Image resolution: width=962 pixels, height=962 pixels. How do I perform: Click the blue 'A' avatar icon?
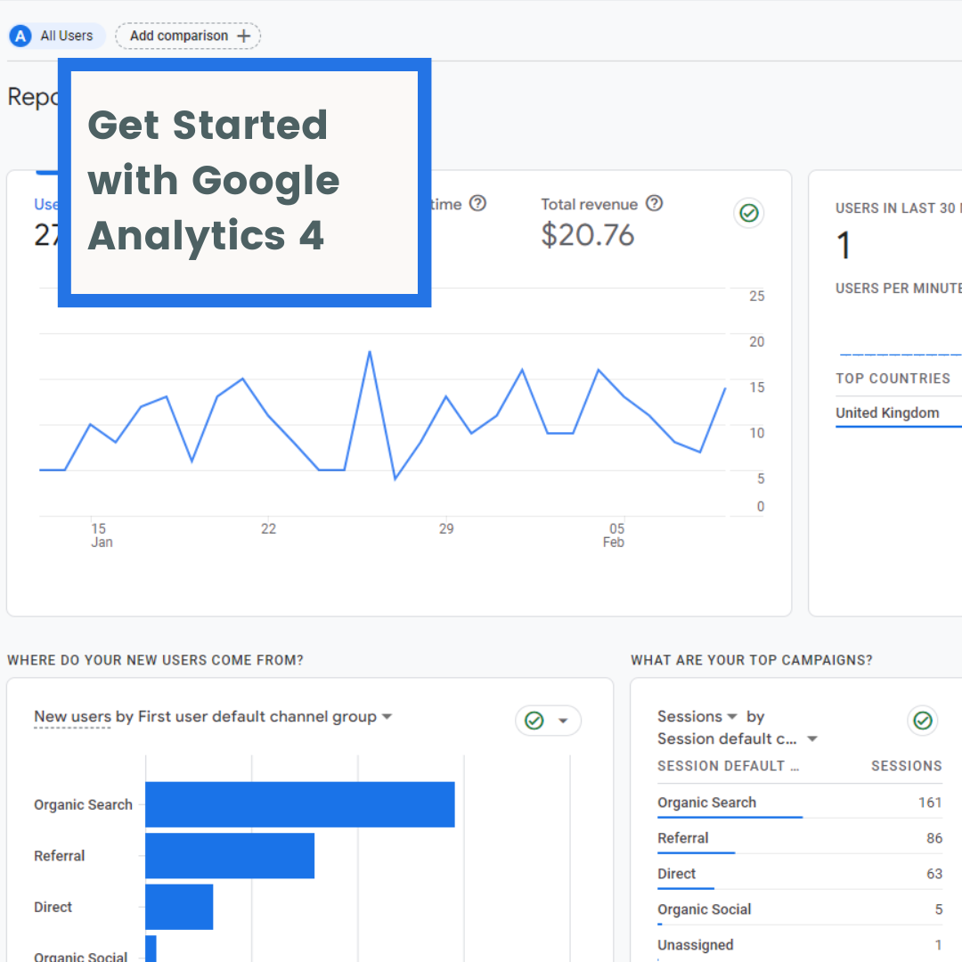click(20, 37)
